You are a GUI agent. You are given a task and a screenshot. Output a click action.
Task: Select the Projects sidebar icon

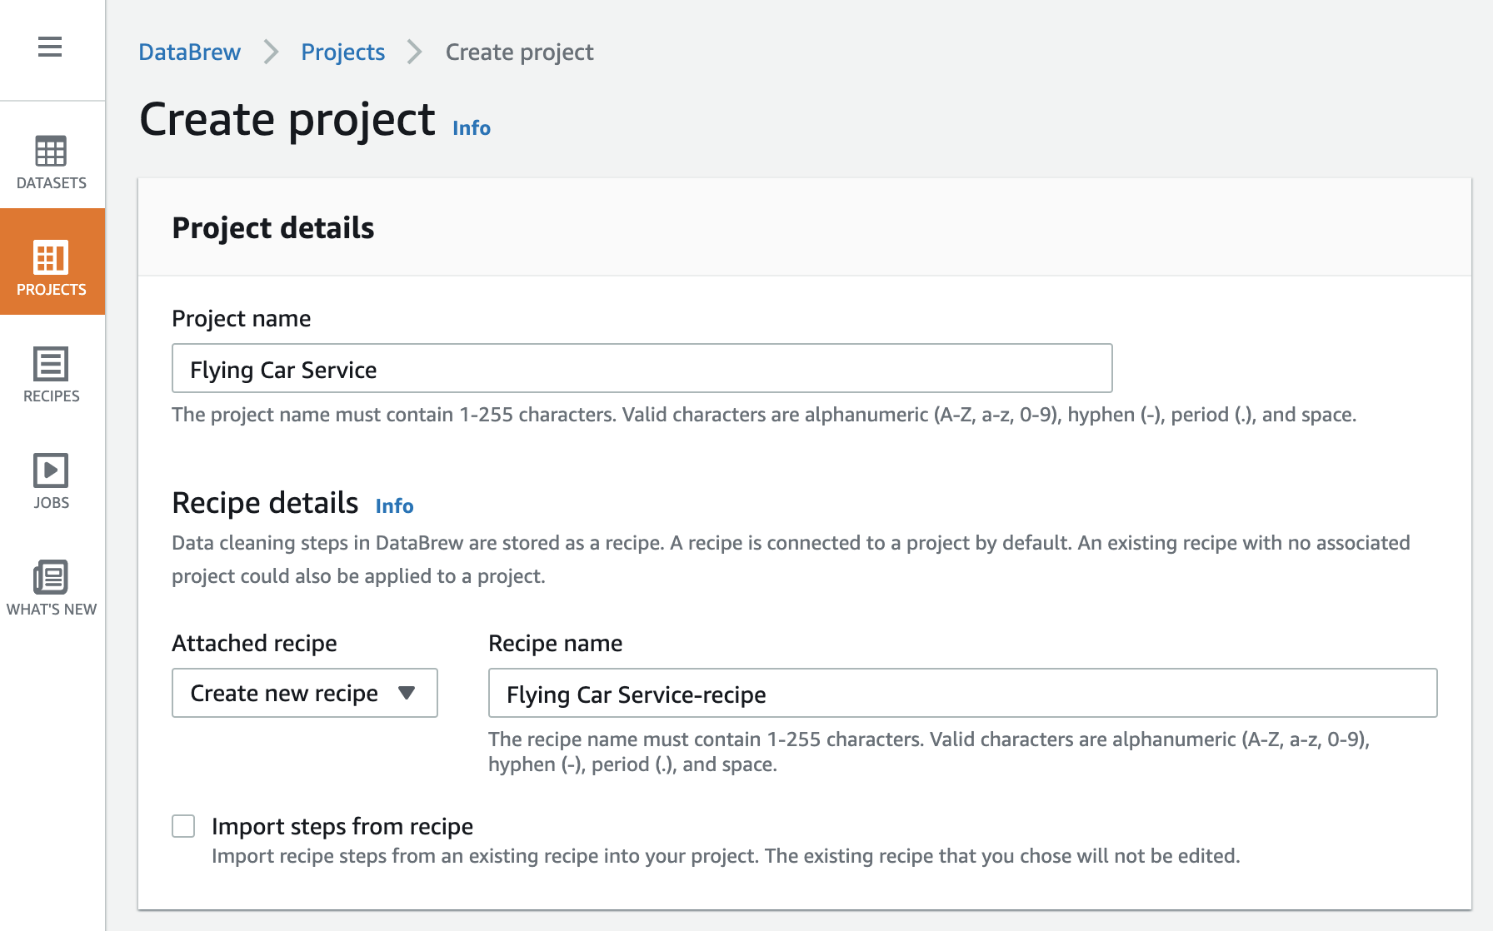51,257
